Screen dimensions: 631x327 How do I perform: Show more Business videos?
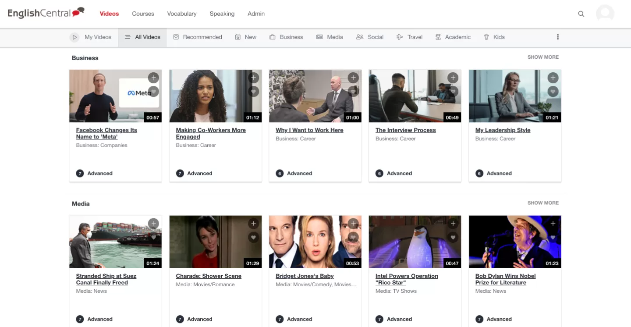(x=543, y=57)
